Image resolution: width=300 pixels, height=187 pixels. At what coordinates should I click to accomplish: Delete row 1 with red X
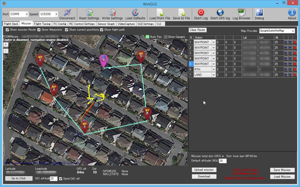295,42
